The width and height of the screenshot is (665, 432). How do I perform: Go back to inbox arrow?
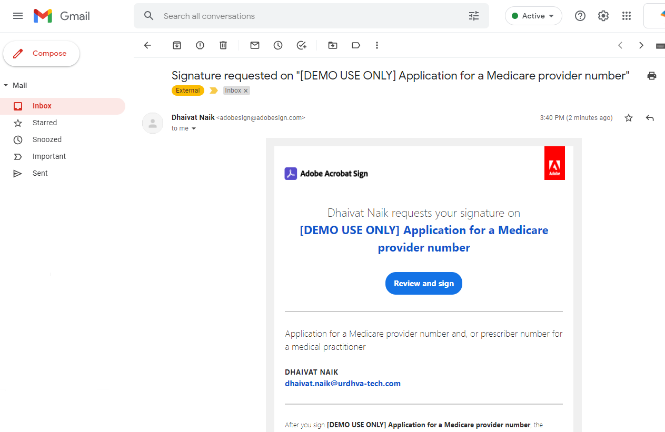pos(147,45)
